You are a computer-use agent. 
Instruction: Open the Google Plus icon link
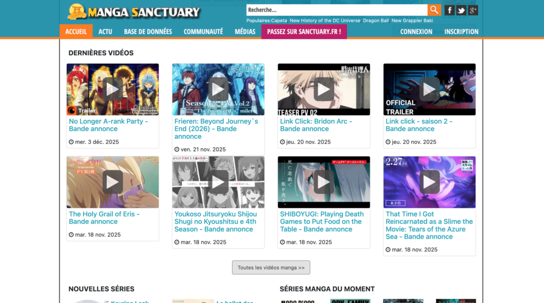[x=473, y=11]
